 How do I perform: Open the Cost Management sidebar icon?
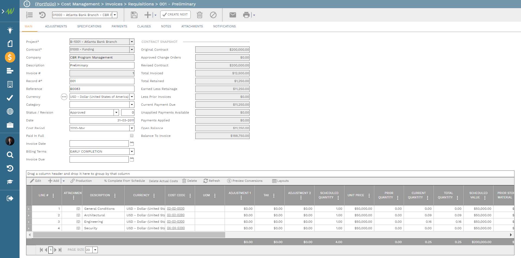click(10, 57)
